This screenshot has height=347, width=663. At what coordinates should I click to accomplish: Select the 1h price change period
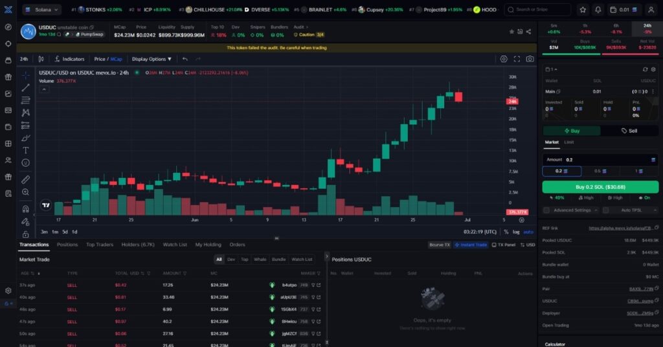click(x=585, y=28)
